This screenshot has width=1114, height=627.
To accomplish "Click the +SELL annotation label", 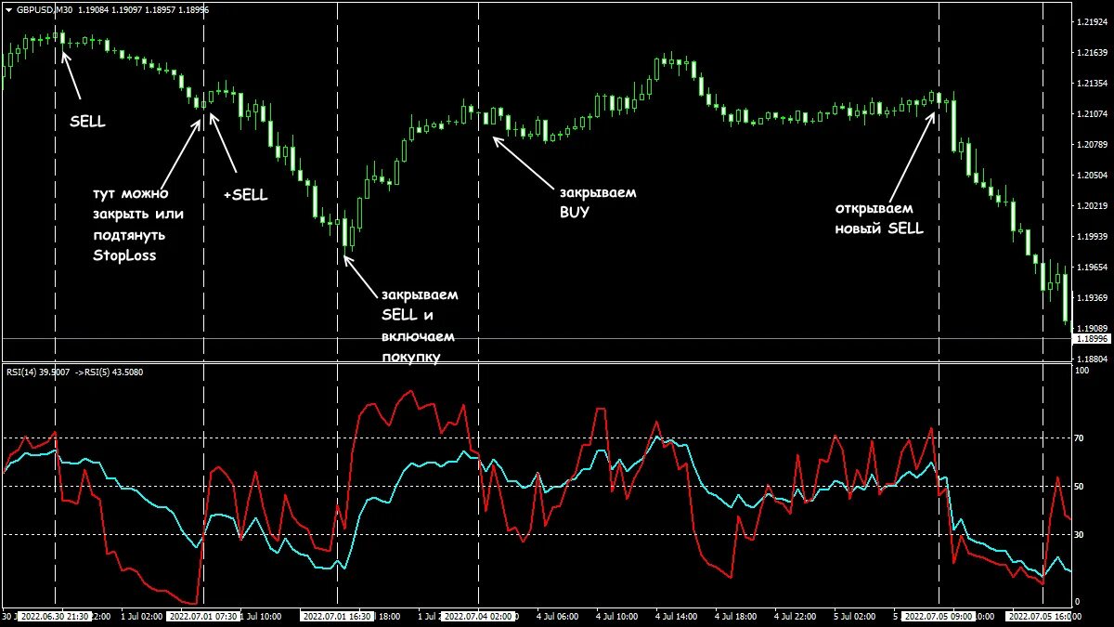I will pyautogui.click(x=247, y=194).
